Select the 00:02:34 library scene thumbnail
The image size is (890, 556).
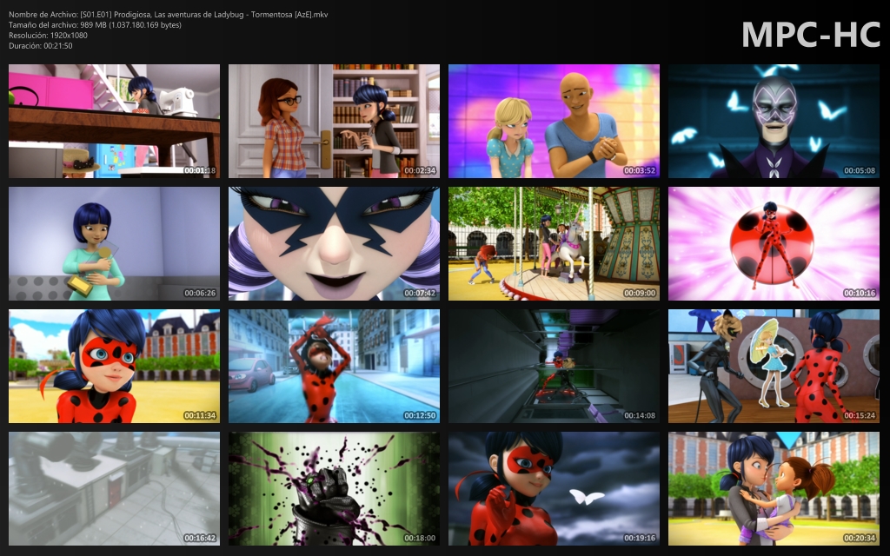(334, 121)
